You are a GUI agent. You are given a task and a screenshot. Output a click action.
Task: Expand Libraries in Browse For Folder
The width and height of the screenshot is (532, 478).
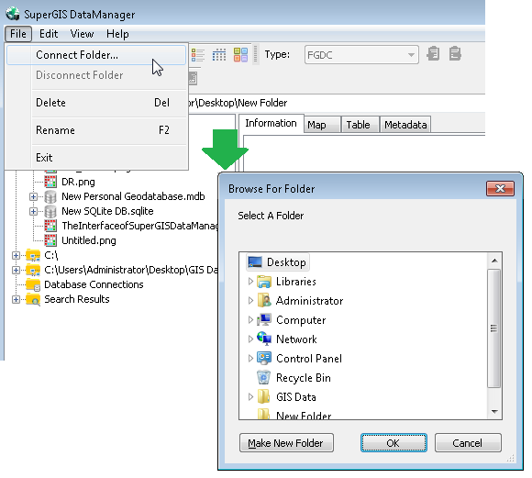pos(250,282)
